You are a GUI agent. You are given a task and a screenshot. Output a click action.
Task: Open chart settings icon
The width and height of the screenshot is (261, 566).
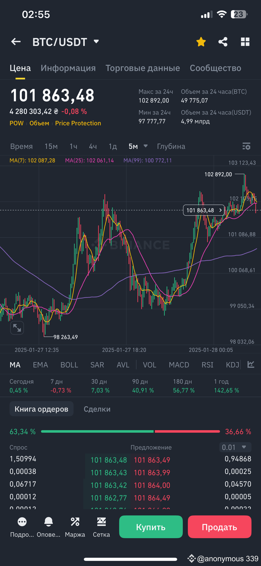(246, 146)
